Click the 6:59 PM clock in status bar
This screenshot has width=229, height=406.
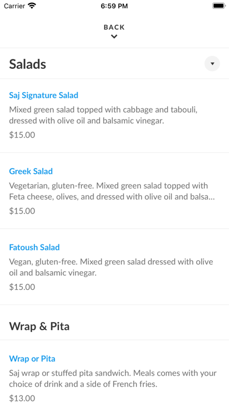pyautogui.click(x=114, y=6)
